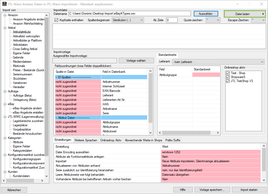Collapse the Artikel tree node
Image resolution: width=268 pixels, height=194 pixels.
click(x=5, y=28)
